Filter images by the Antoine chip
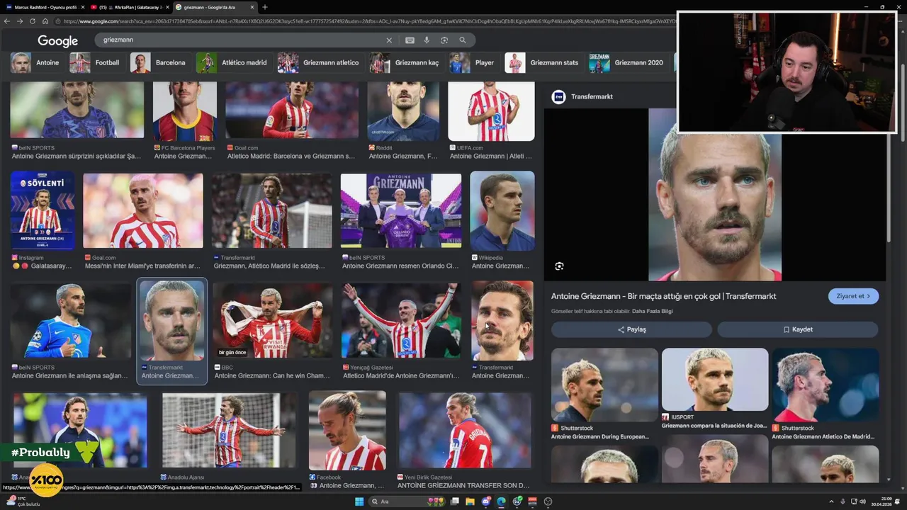The height and width of the screenshot is (510, 907). tap(36, 62)
